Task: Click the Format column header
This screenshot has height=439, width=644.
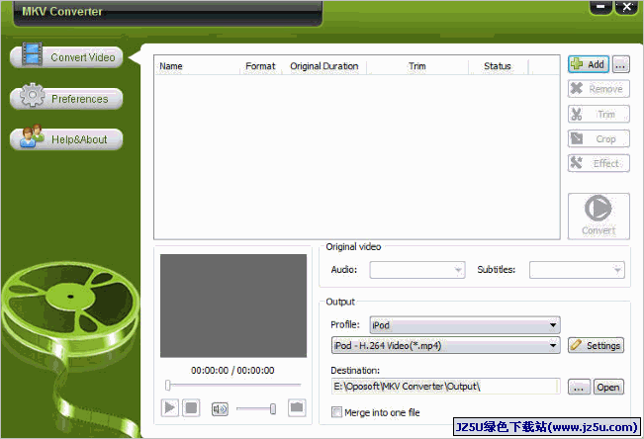Action: 260,66
